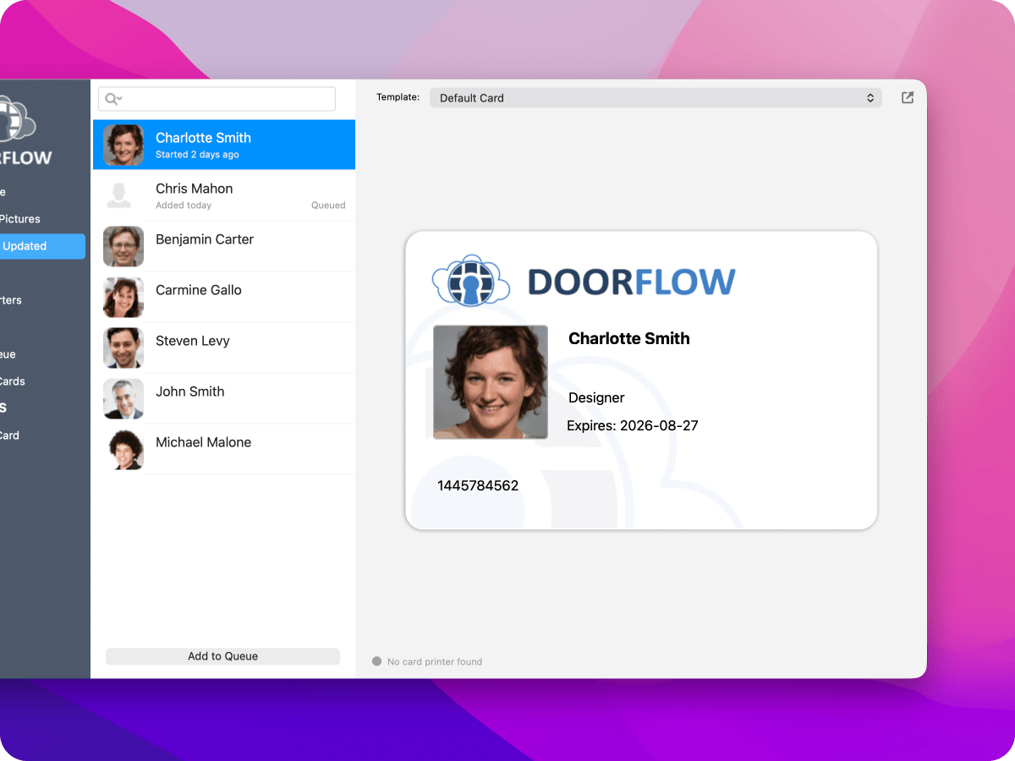Select the Pictures sidebar item
Viewport: 1015px width, 761px height.
pos(20,219)
